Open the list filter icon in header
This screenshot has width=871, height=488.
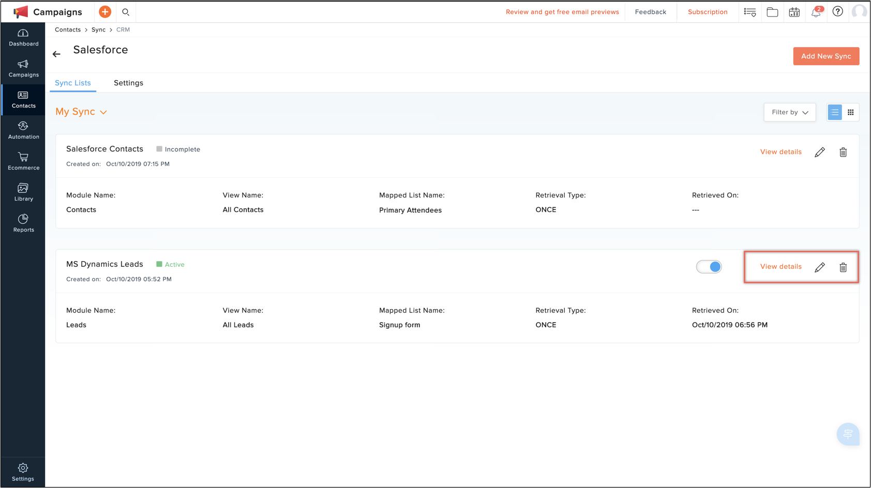coord(750,12)
